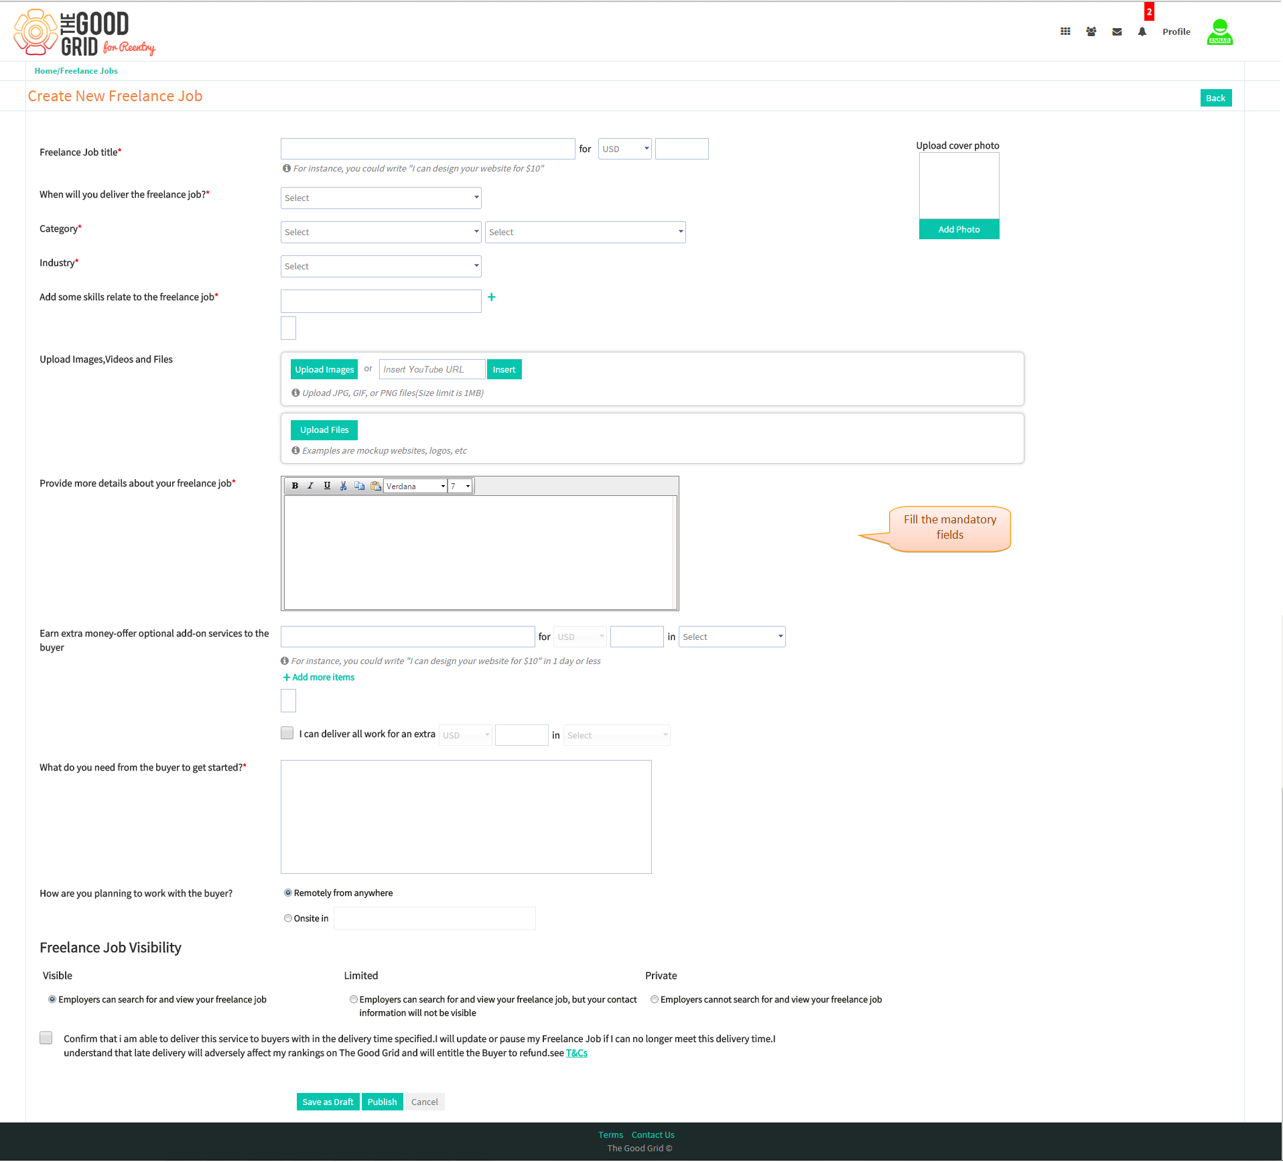Open the Contact Us footer link
The width and height of the screenshot is (1283, 1162).
click(653, 1135)
